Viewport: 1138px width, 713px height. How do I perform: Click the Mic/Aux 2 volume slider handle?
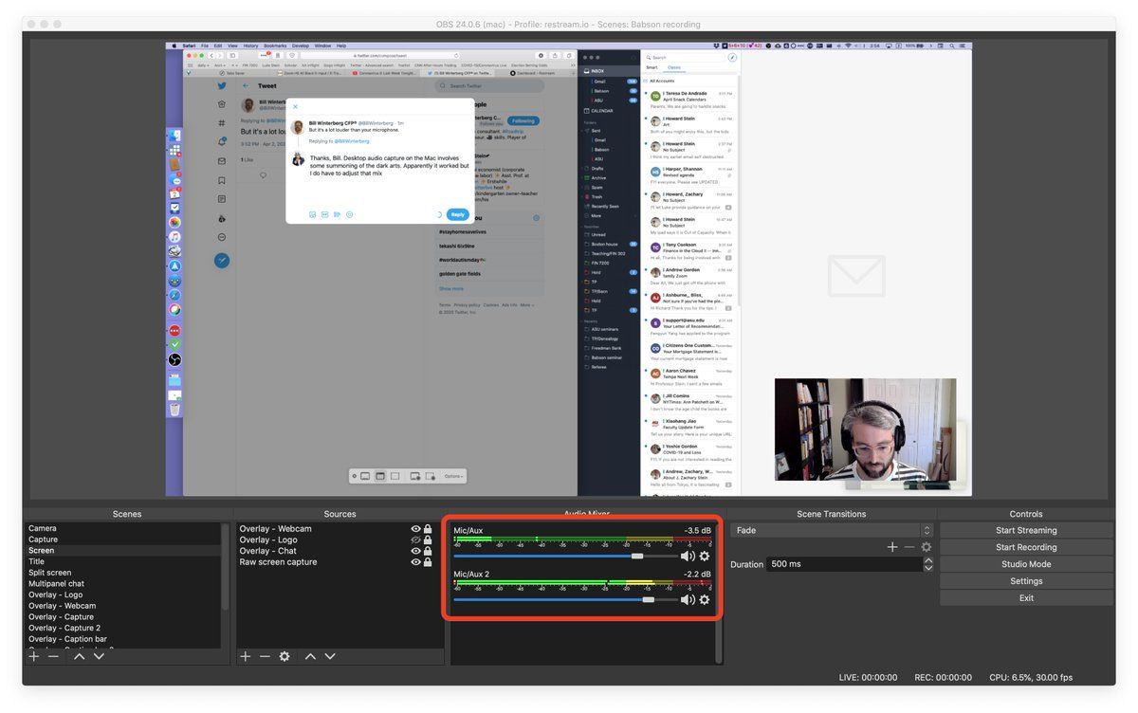pyautogui.click(x=648, y=600)
